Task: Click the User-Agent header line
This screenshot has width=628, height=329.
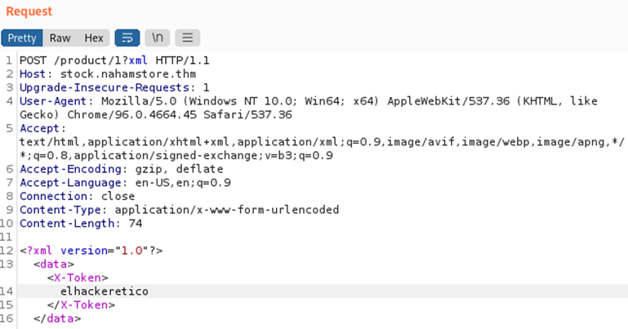Action: point(245,101)
